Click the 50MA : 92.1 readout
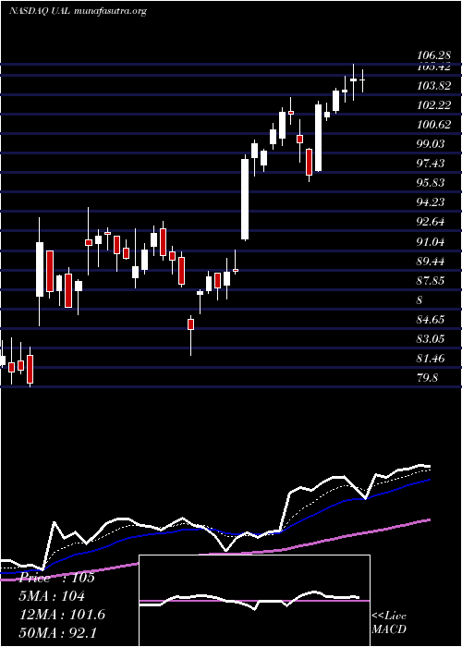The width and height of the screenshot is (462, 647). 57,632
